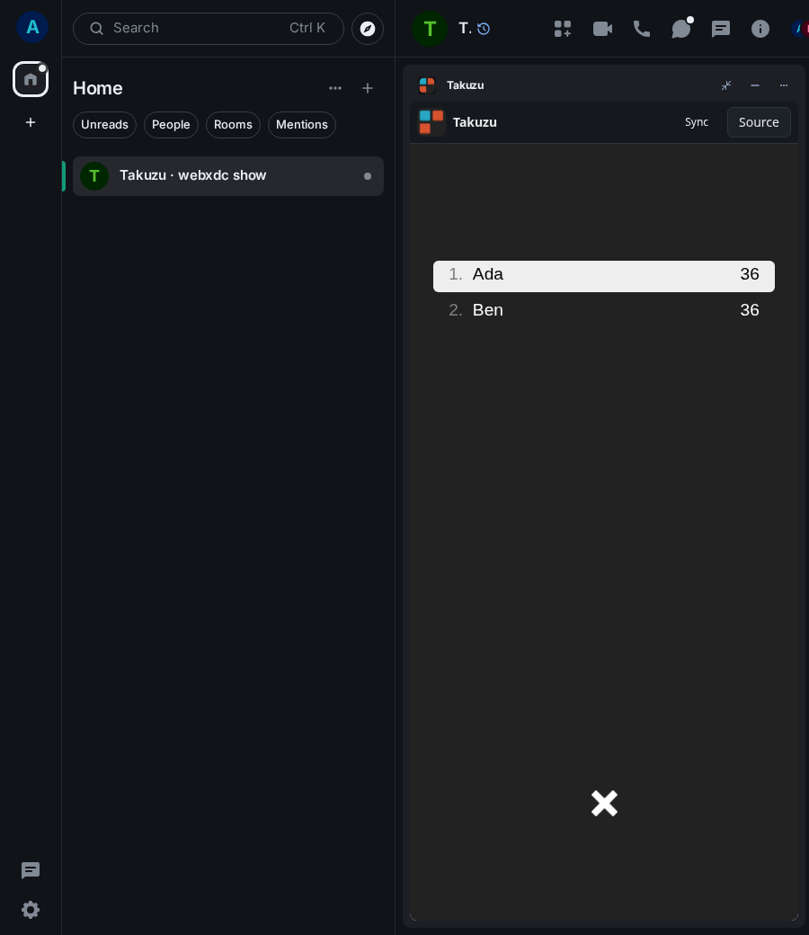
Task: Toggle the Unreads filter chip
Action: pyautogui.click(x=104, y=125)
